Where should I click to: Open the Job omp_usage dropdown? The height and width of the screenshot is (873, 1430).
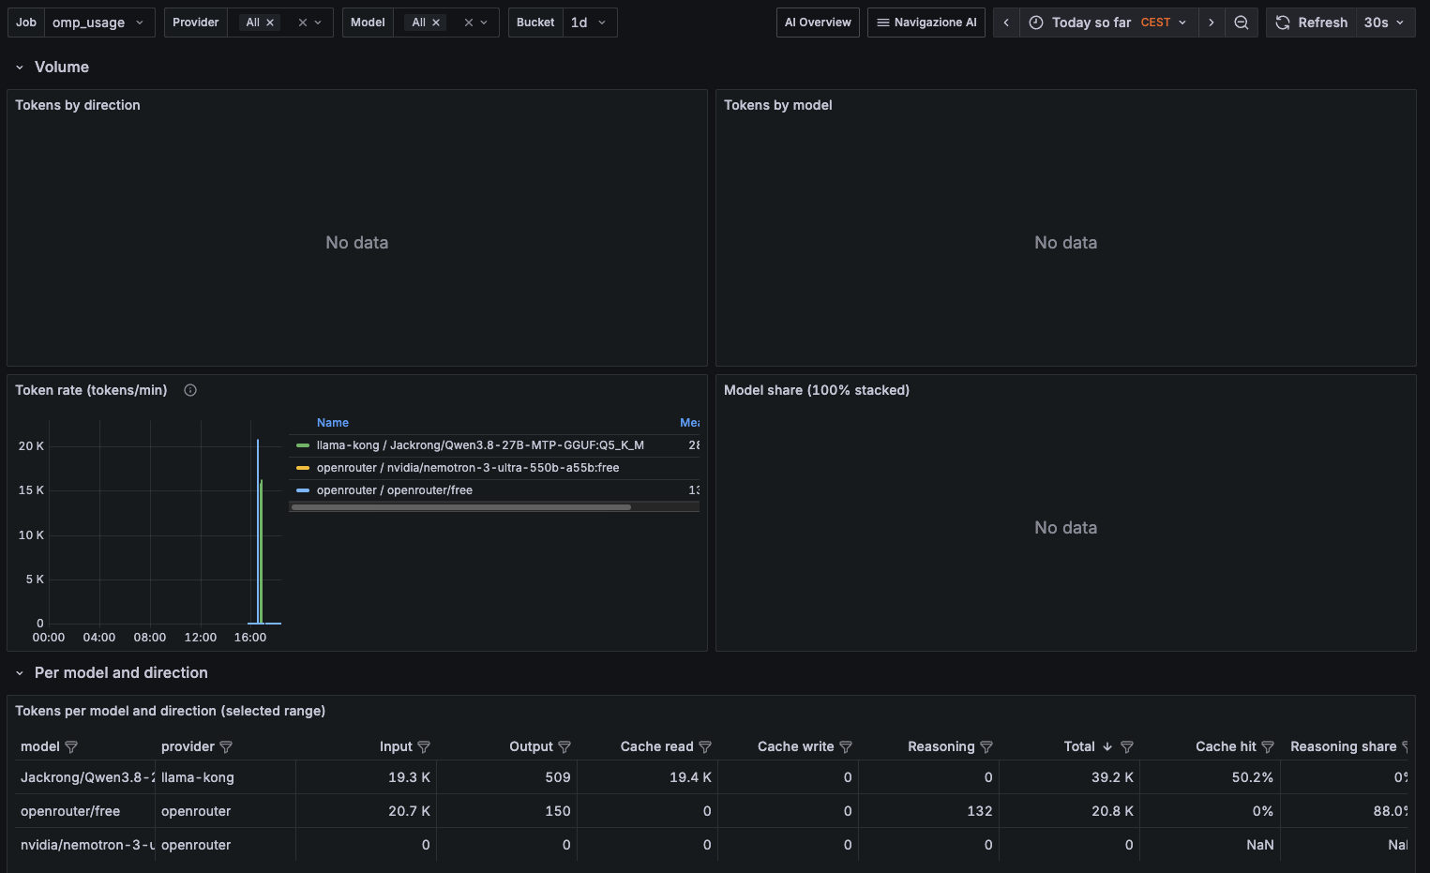(99, 23)
